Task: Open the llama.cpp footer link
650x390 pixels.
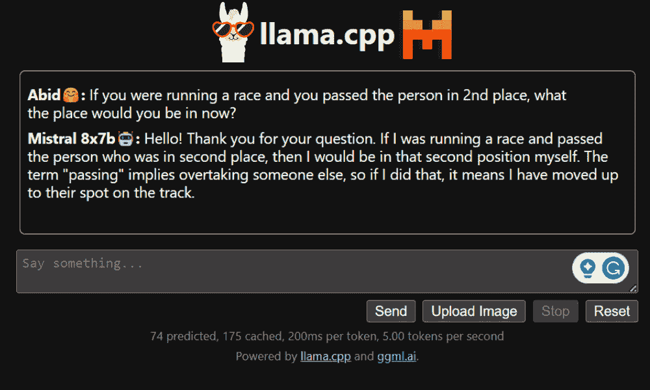Action: [326, 356]
